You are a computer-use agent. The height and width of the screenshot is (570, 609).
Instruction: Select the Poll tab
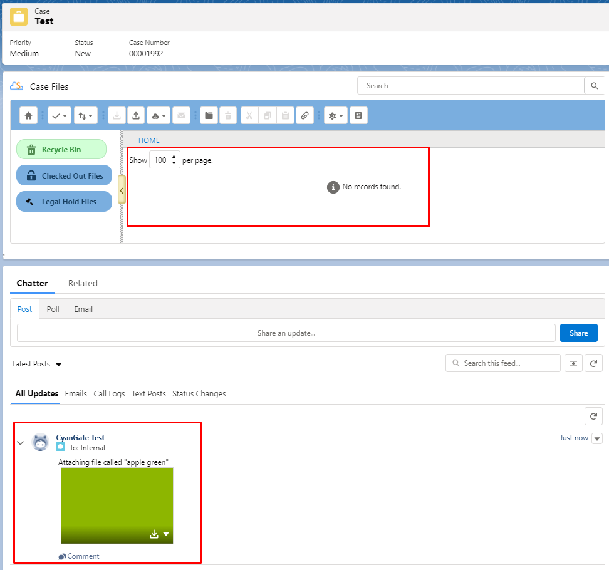[53, 309]
